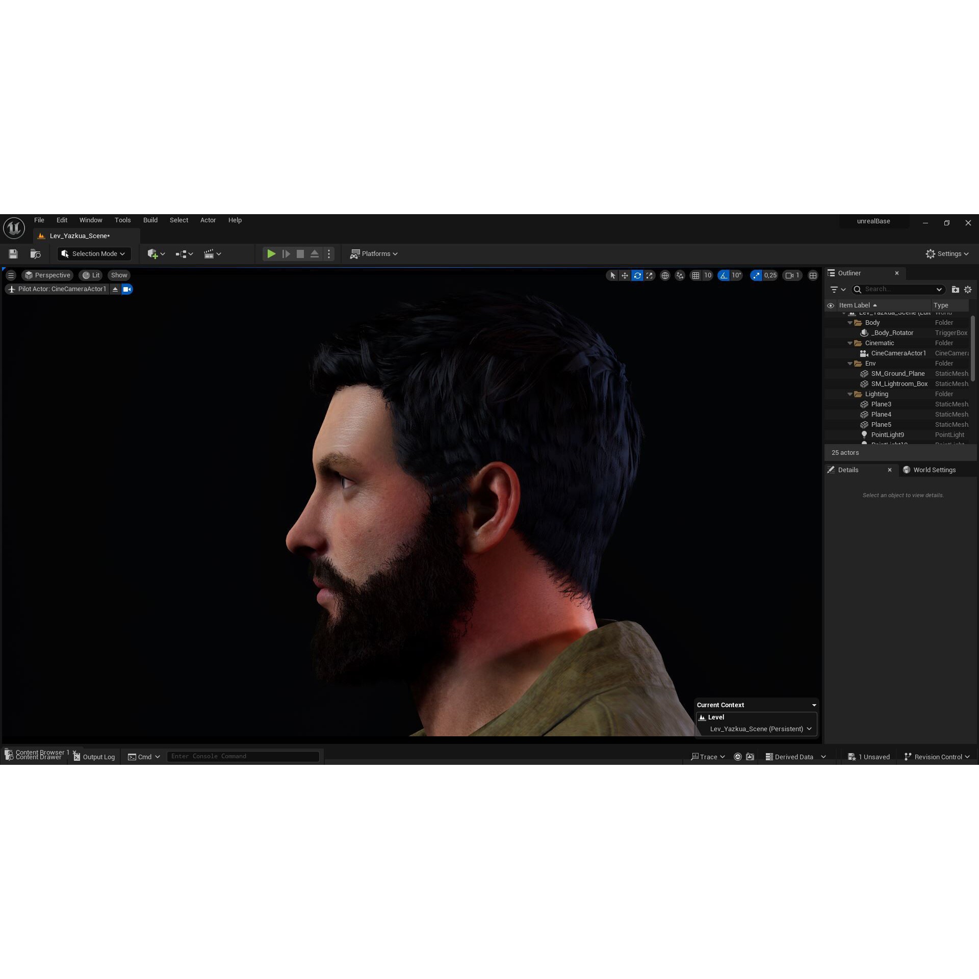Toggle world/local coordinate system globe icon
This screenshot has height=979, width=979.
[x=665, y=275]
